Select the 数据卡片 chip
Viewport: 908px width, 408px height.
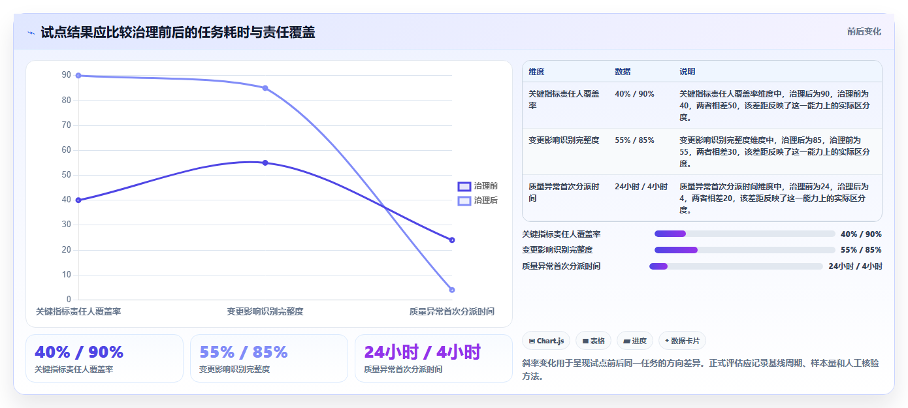[682, 341]
